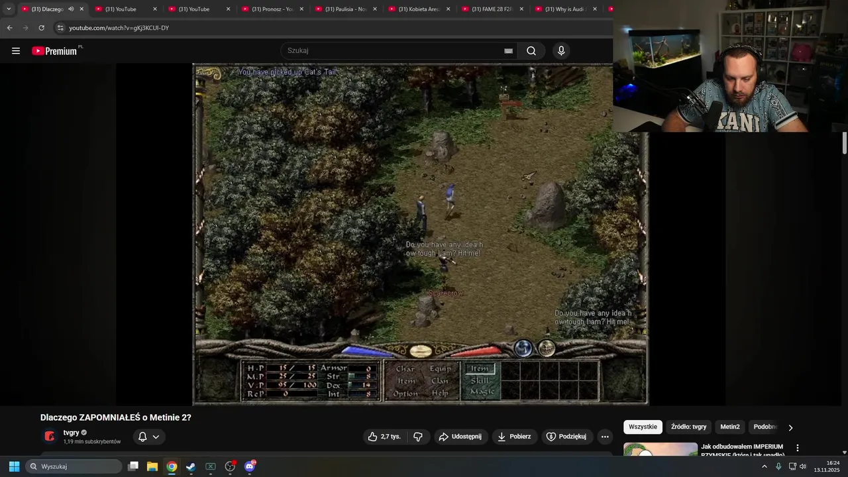Viewport: 848px width, 477px height.
Task: Open File Explorer from taskbar
Action: 152,466
